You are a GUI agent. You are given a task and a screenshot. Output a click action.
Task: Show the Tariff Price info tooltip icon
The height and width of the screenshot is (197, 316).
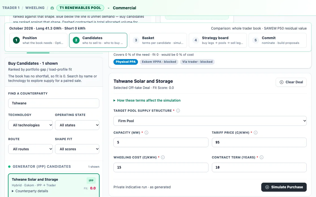tap(256, 133)
